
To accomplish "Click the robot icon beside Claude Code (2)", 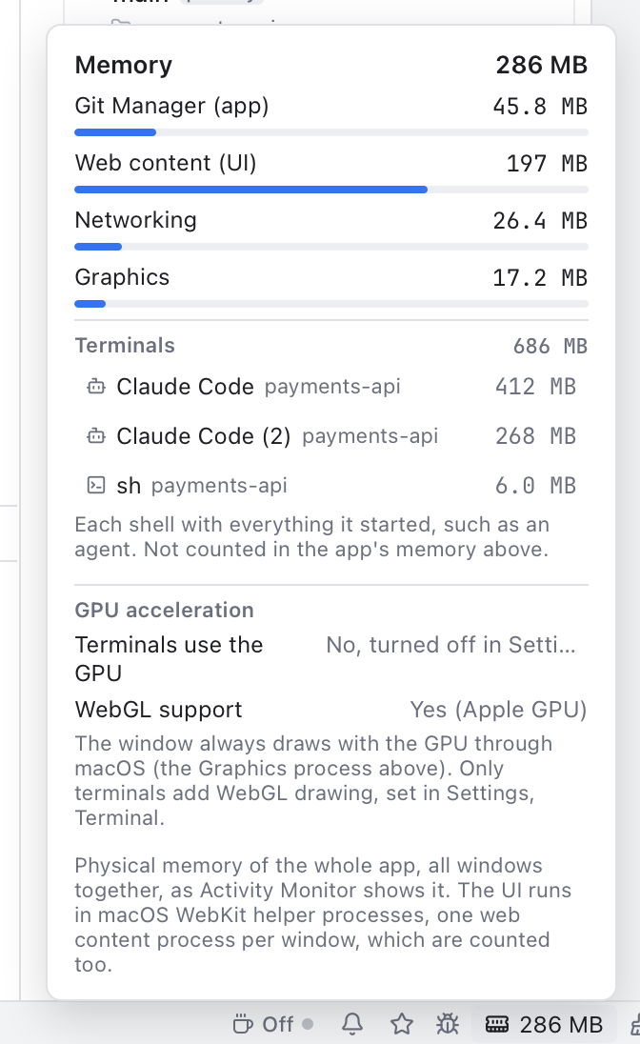I will tap(96, 436).
